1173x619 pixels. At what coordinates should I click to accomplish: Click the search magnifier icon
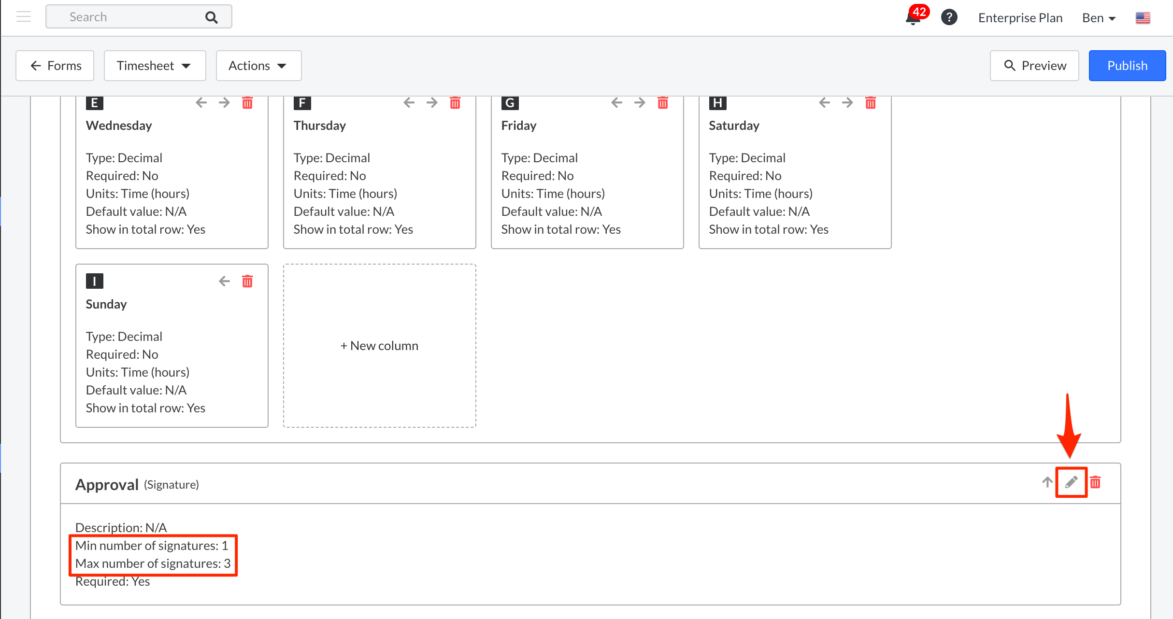click(211, 17)
